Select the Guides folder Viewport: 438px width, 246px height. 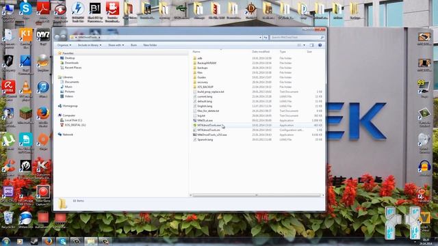[201, 77]
